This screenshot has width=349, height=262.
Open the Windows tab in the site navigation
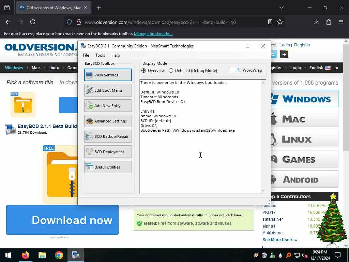(14, 68)
